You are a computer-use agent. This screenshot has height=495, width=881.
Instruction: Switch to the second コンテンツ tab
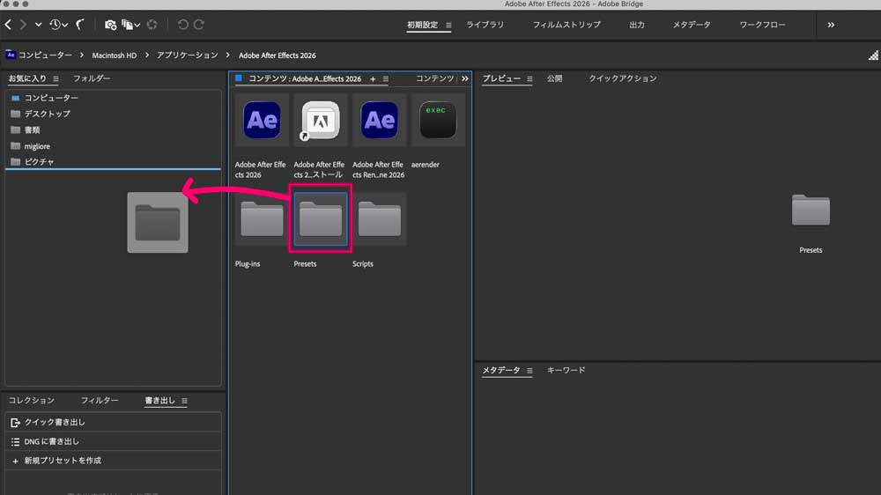(435, 78)
